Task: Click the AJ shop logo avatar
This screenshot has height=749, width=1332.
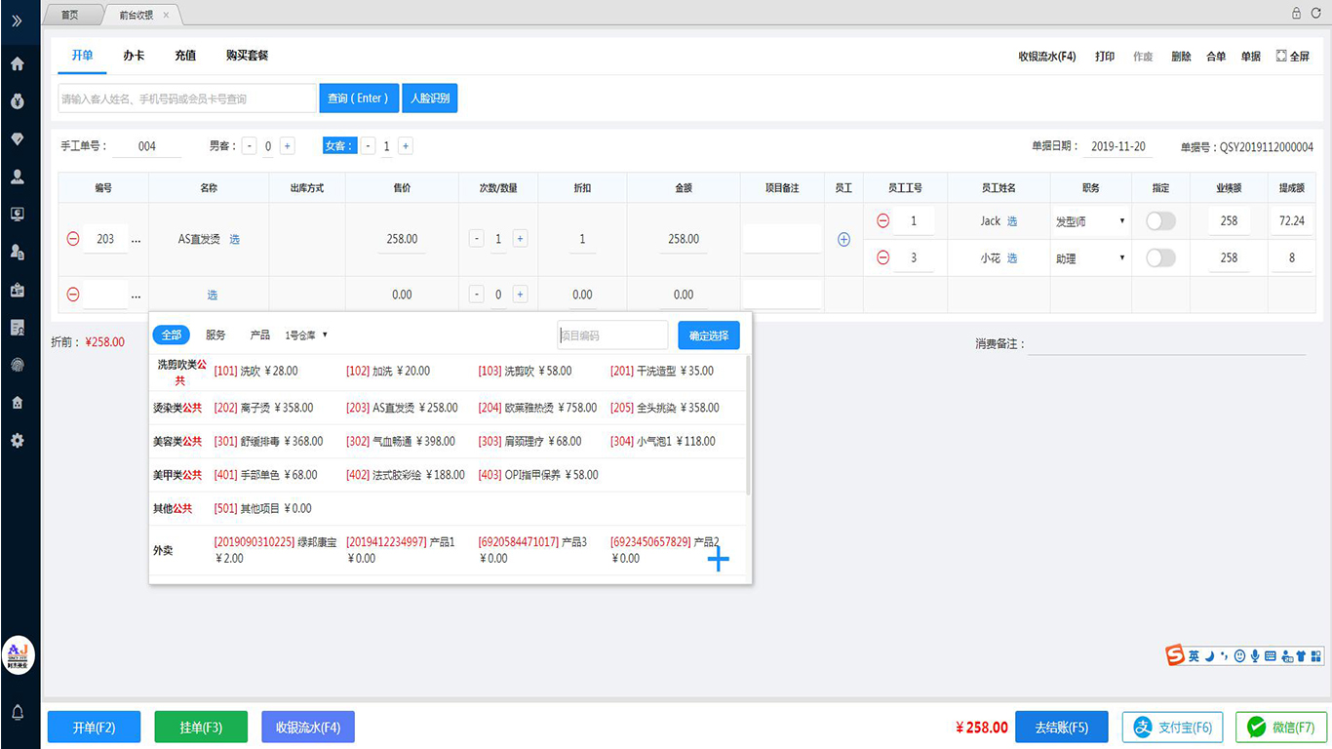Action: (20, 654)
